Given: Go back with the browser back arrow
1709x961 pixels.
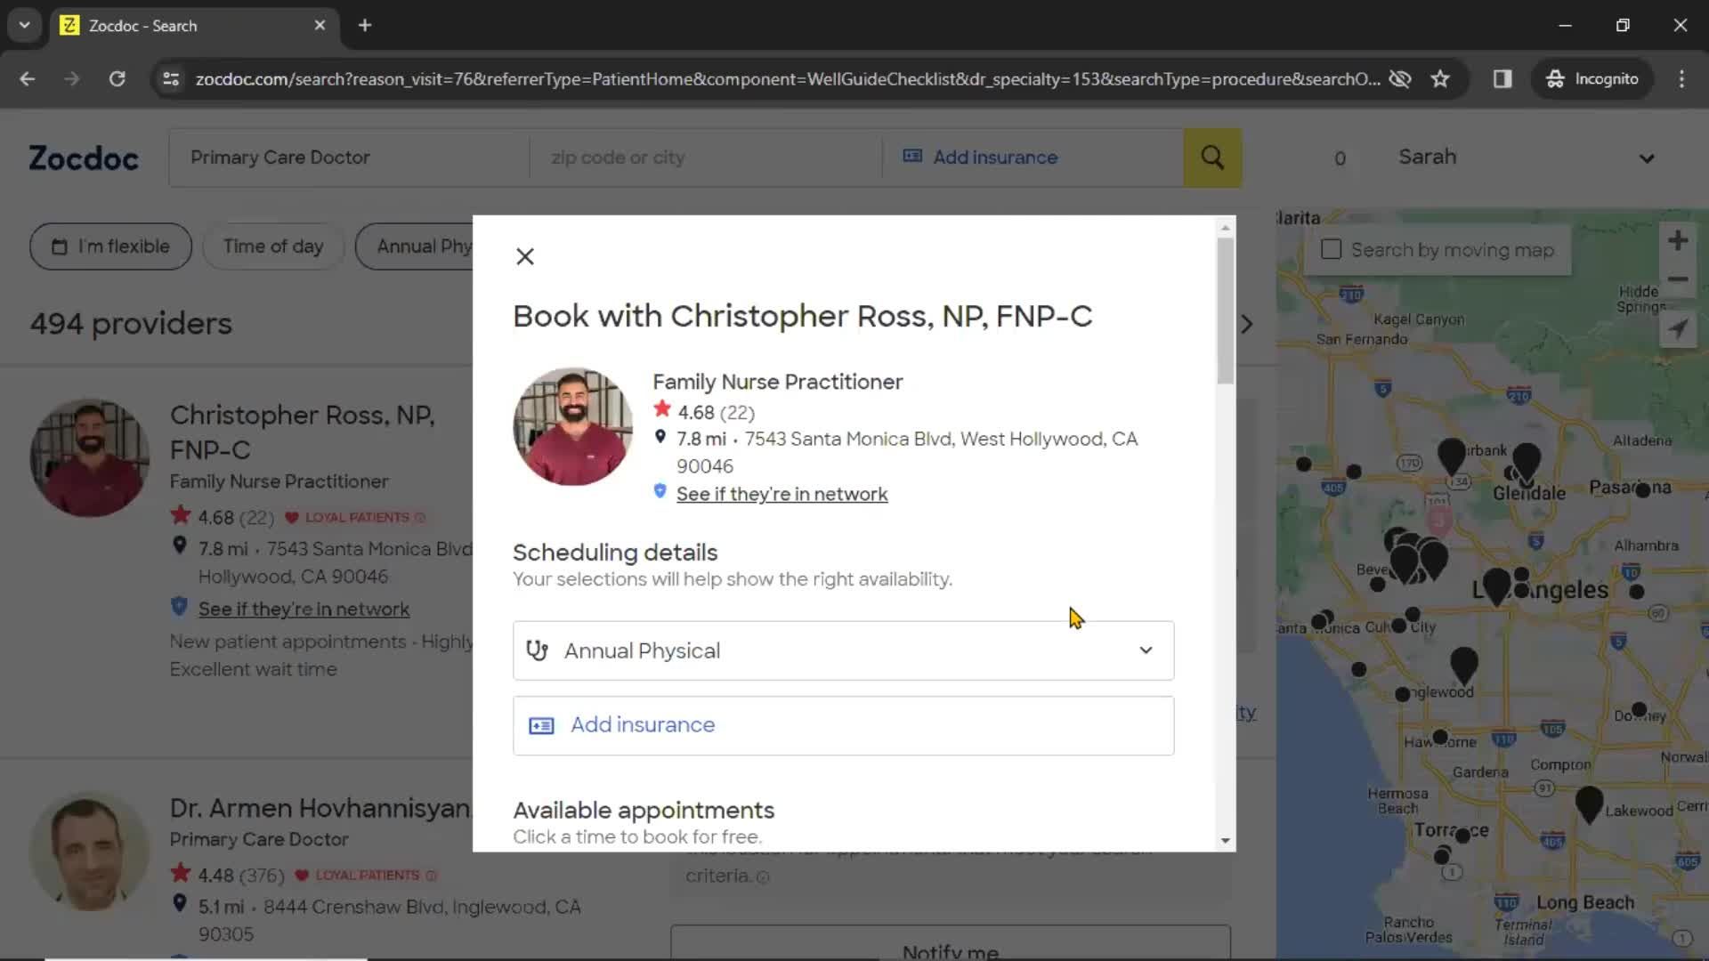Looking at the screenshot, I should point(28,79).
